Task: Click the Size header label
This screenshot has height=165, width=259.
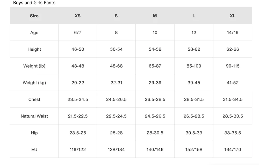Action: pyautogui.click(x=34, y=16)
